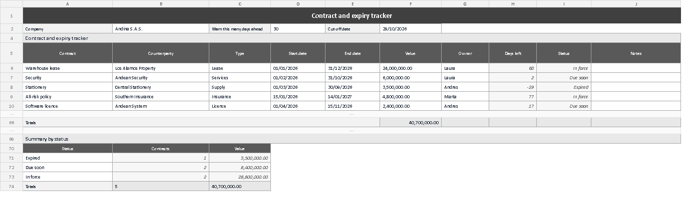
Task: Select the 'Type' header in the contracts table
Action: click(x=240, y=53)
